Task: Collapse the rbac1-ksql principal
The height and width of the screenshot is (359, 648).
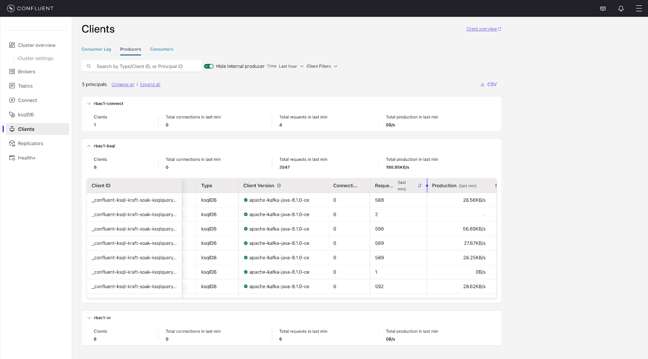Action: (x=89, y=146)
